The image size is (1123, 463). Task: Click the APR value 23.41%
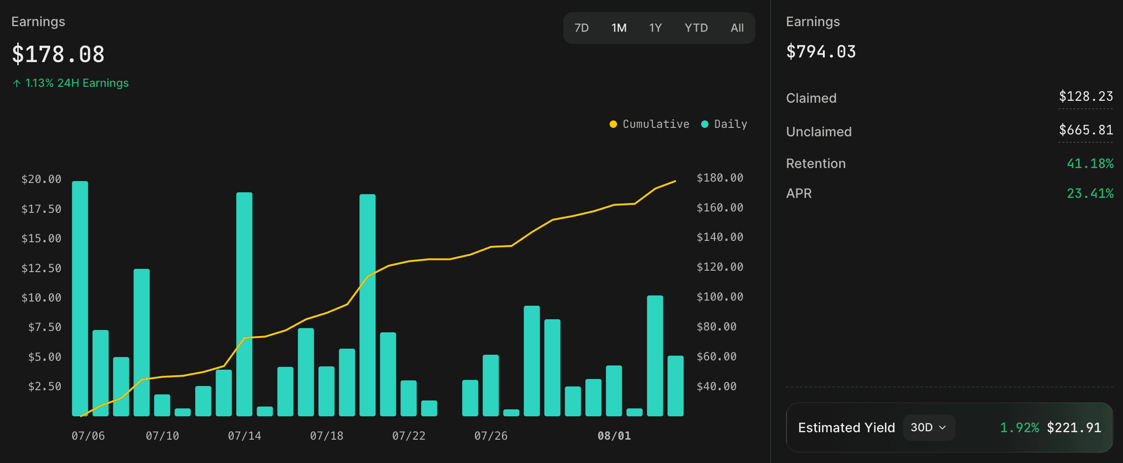click(x=1090, y=194)
